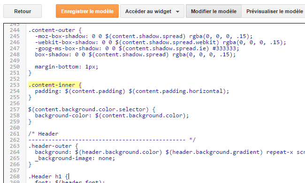Place cursor in _background-image: none line

[75, 158]
